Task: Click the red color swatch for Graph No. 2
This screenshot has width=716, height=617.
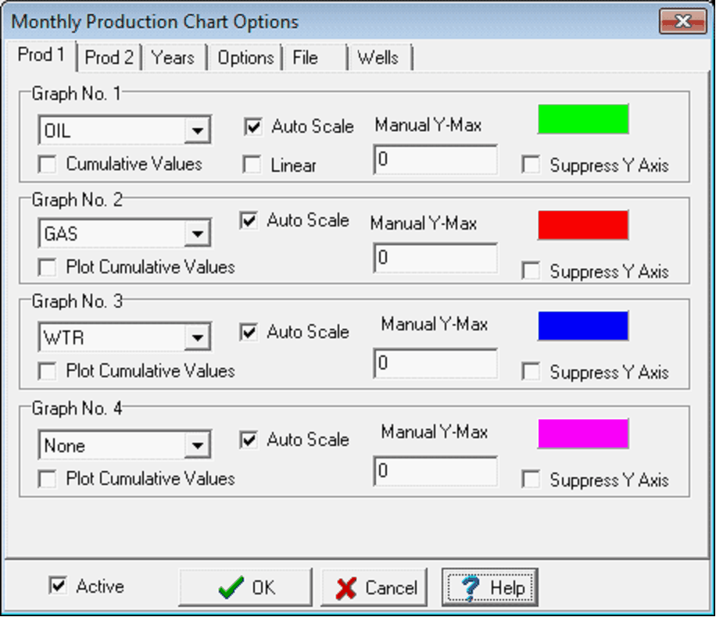Action: click(583, 225)
